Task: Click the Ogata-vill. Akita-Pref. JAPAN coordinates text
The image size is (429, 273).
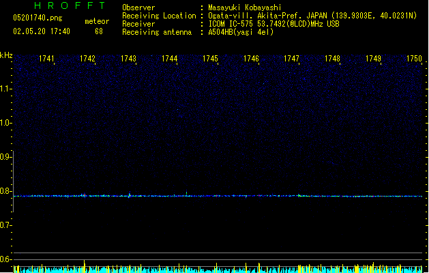Action: (x=312, y=16)
